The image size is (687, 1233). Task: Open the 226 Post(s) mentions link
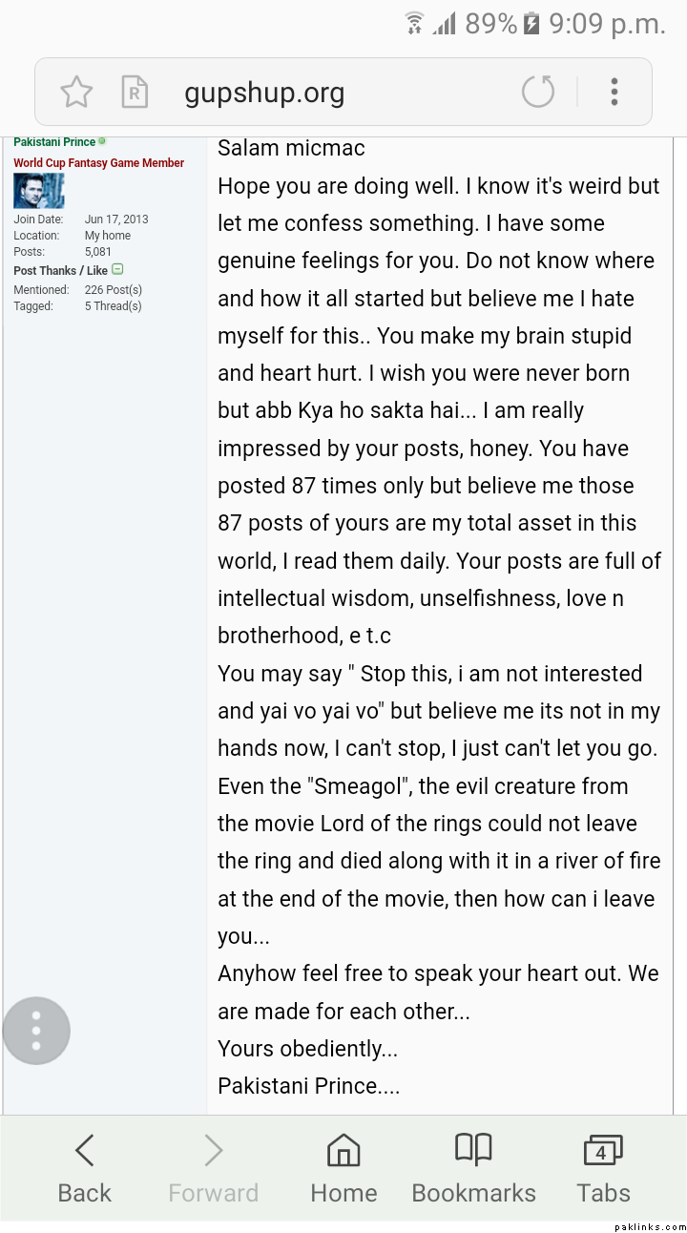coord(113,290)
